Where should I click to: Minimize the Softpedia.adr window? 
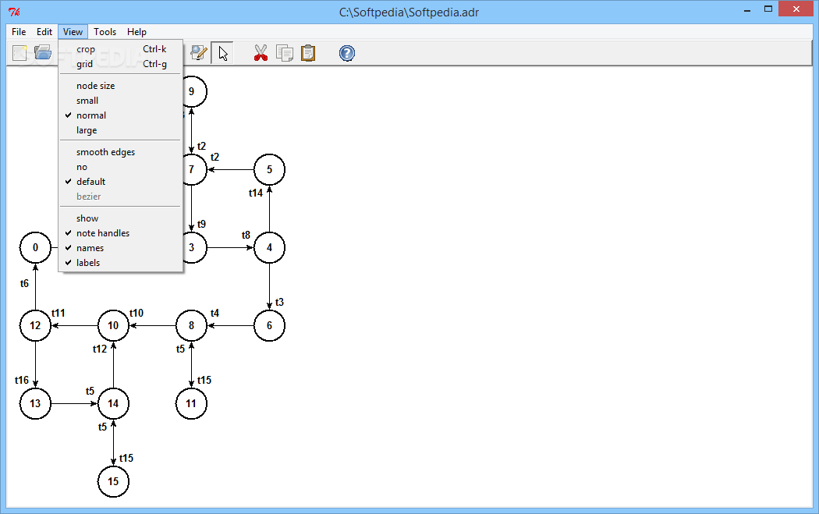point(747,9)
